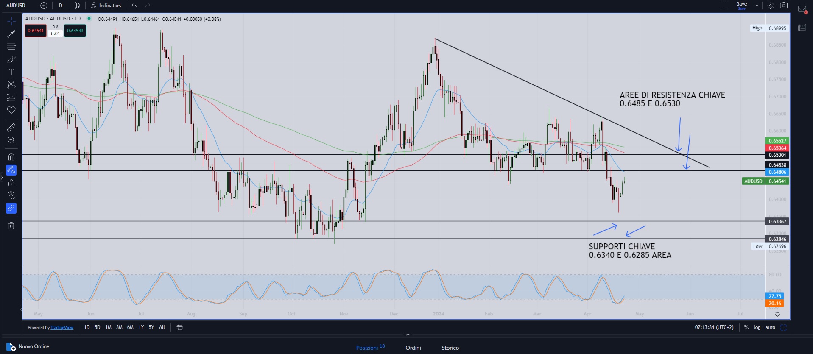
Task: Open the candlestick chart style selector
Action: click(x=77, y=6)
